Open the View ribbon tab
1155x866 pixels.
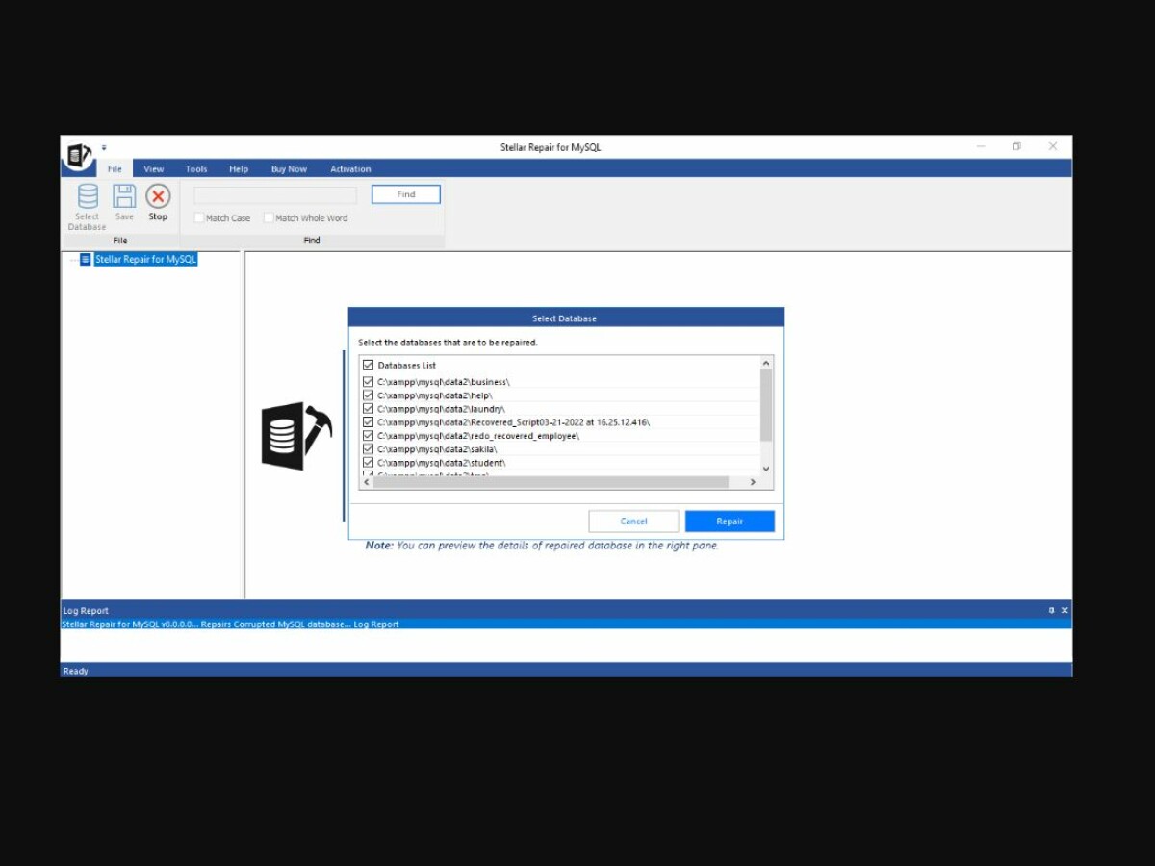click(x=154, y=168)
